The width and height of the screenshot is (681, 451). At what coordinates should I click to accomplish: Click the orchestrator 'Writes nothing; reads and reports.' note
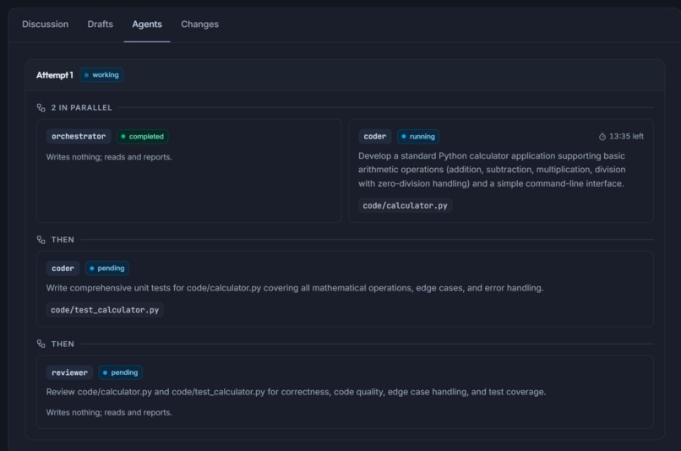coord(109,157)
